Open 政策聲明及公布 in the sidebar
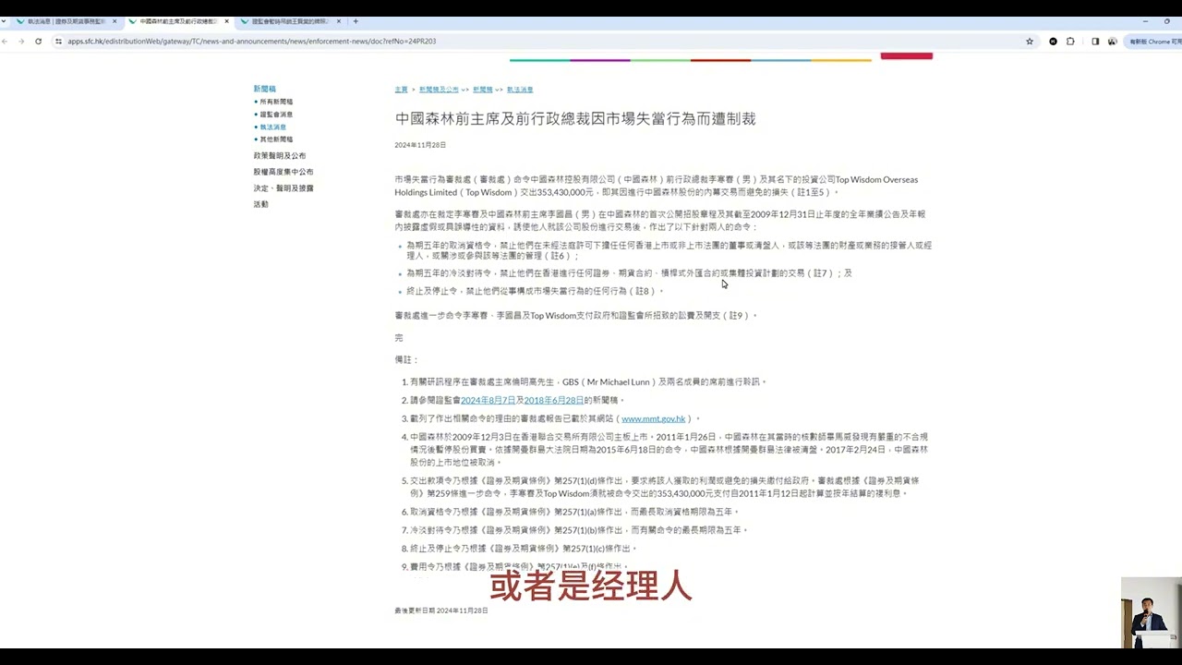The image size is (1182, 665). (x=280, y=156)
